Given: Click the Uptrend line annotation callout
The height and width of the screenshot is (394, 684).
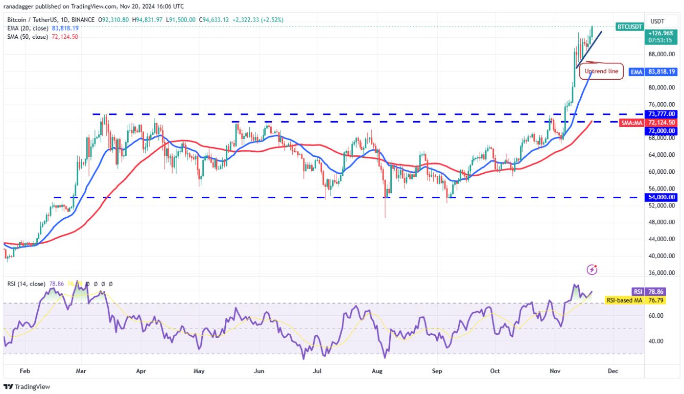Looking at the screenshot, I should click(601, 71).
